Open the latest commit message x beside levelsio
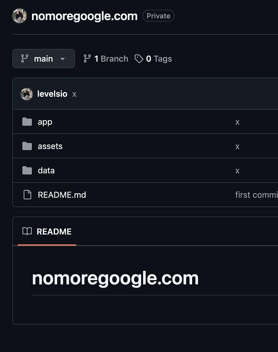Screen dimensions: 278x352 tap(74, 94)
